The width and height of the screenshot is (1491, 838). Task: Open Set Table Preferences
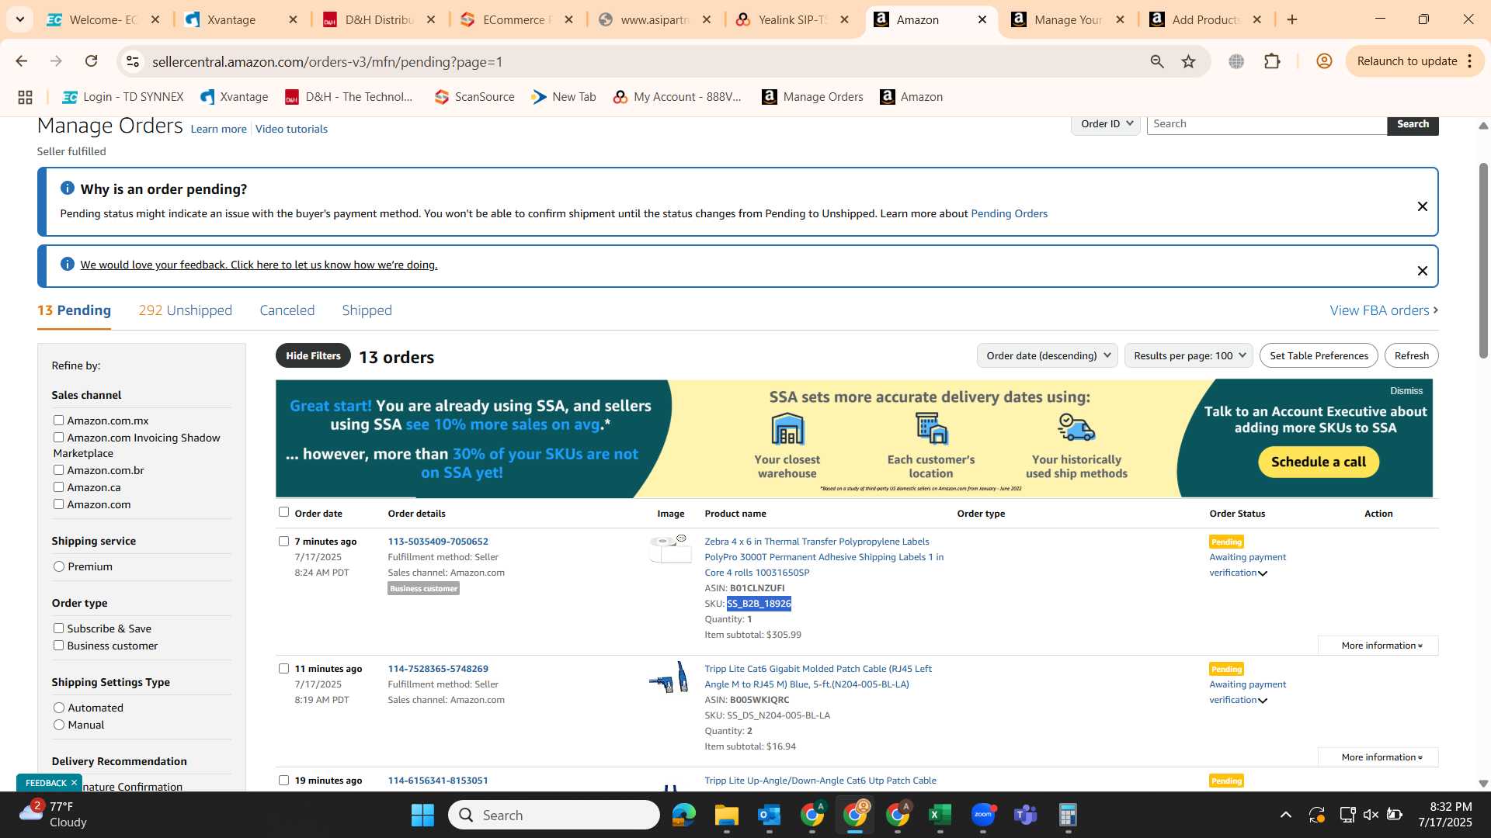pos(1319,355)
